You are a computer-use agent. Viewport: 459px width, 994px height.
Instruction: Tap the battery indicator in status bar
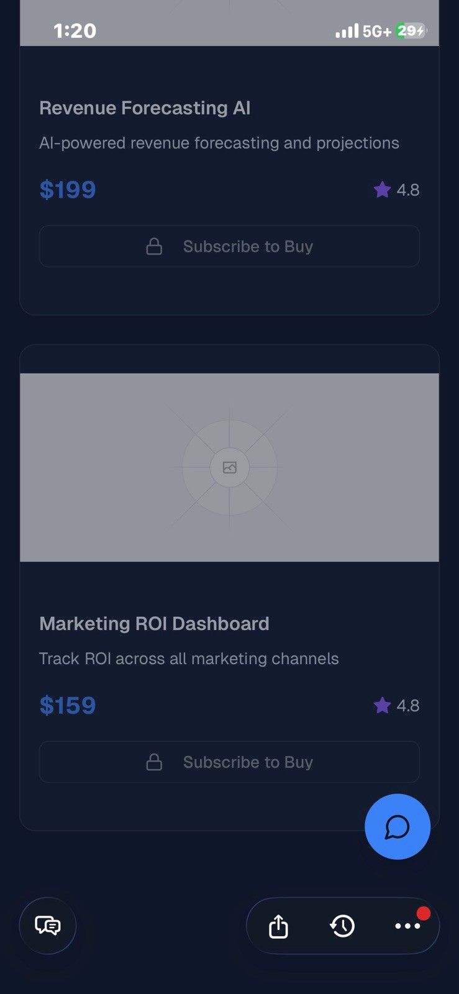tap(411, 30)
